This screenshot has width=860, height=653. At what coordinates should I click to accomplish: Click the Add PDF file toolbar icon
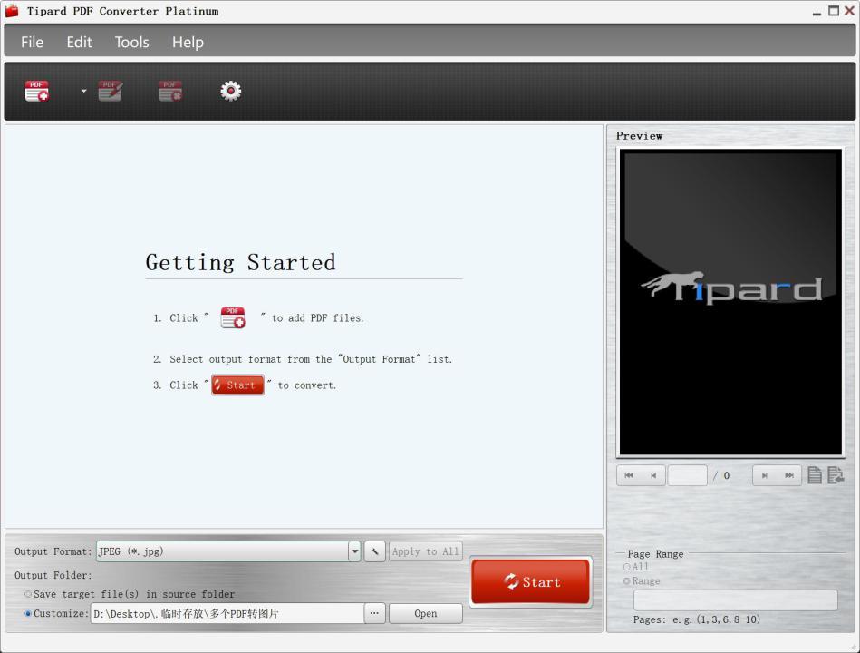[37, 91]
